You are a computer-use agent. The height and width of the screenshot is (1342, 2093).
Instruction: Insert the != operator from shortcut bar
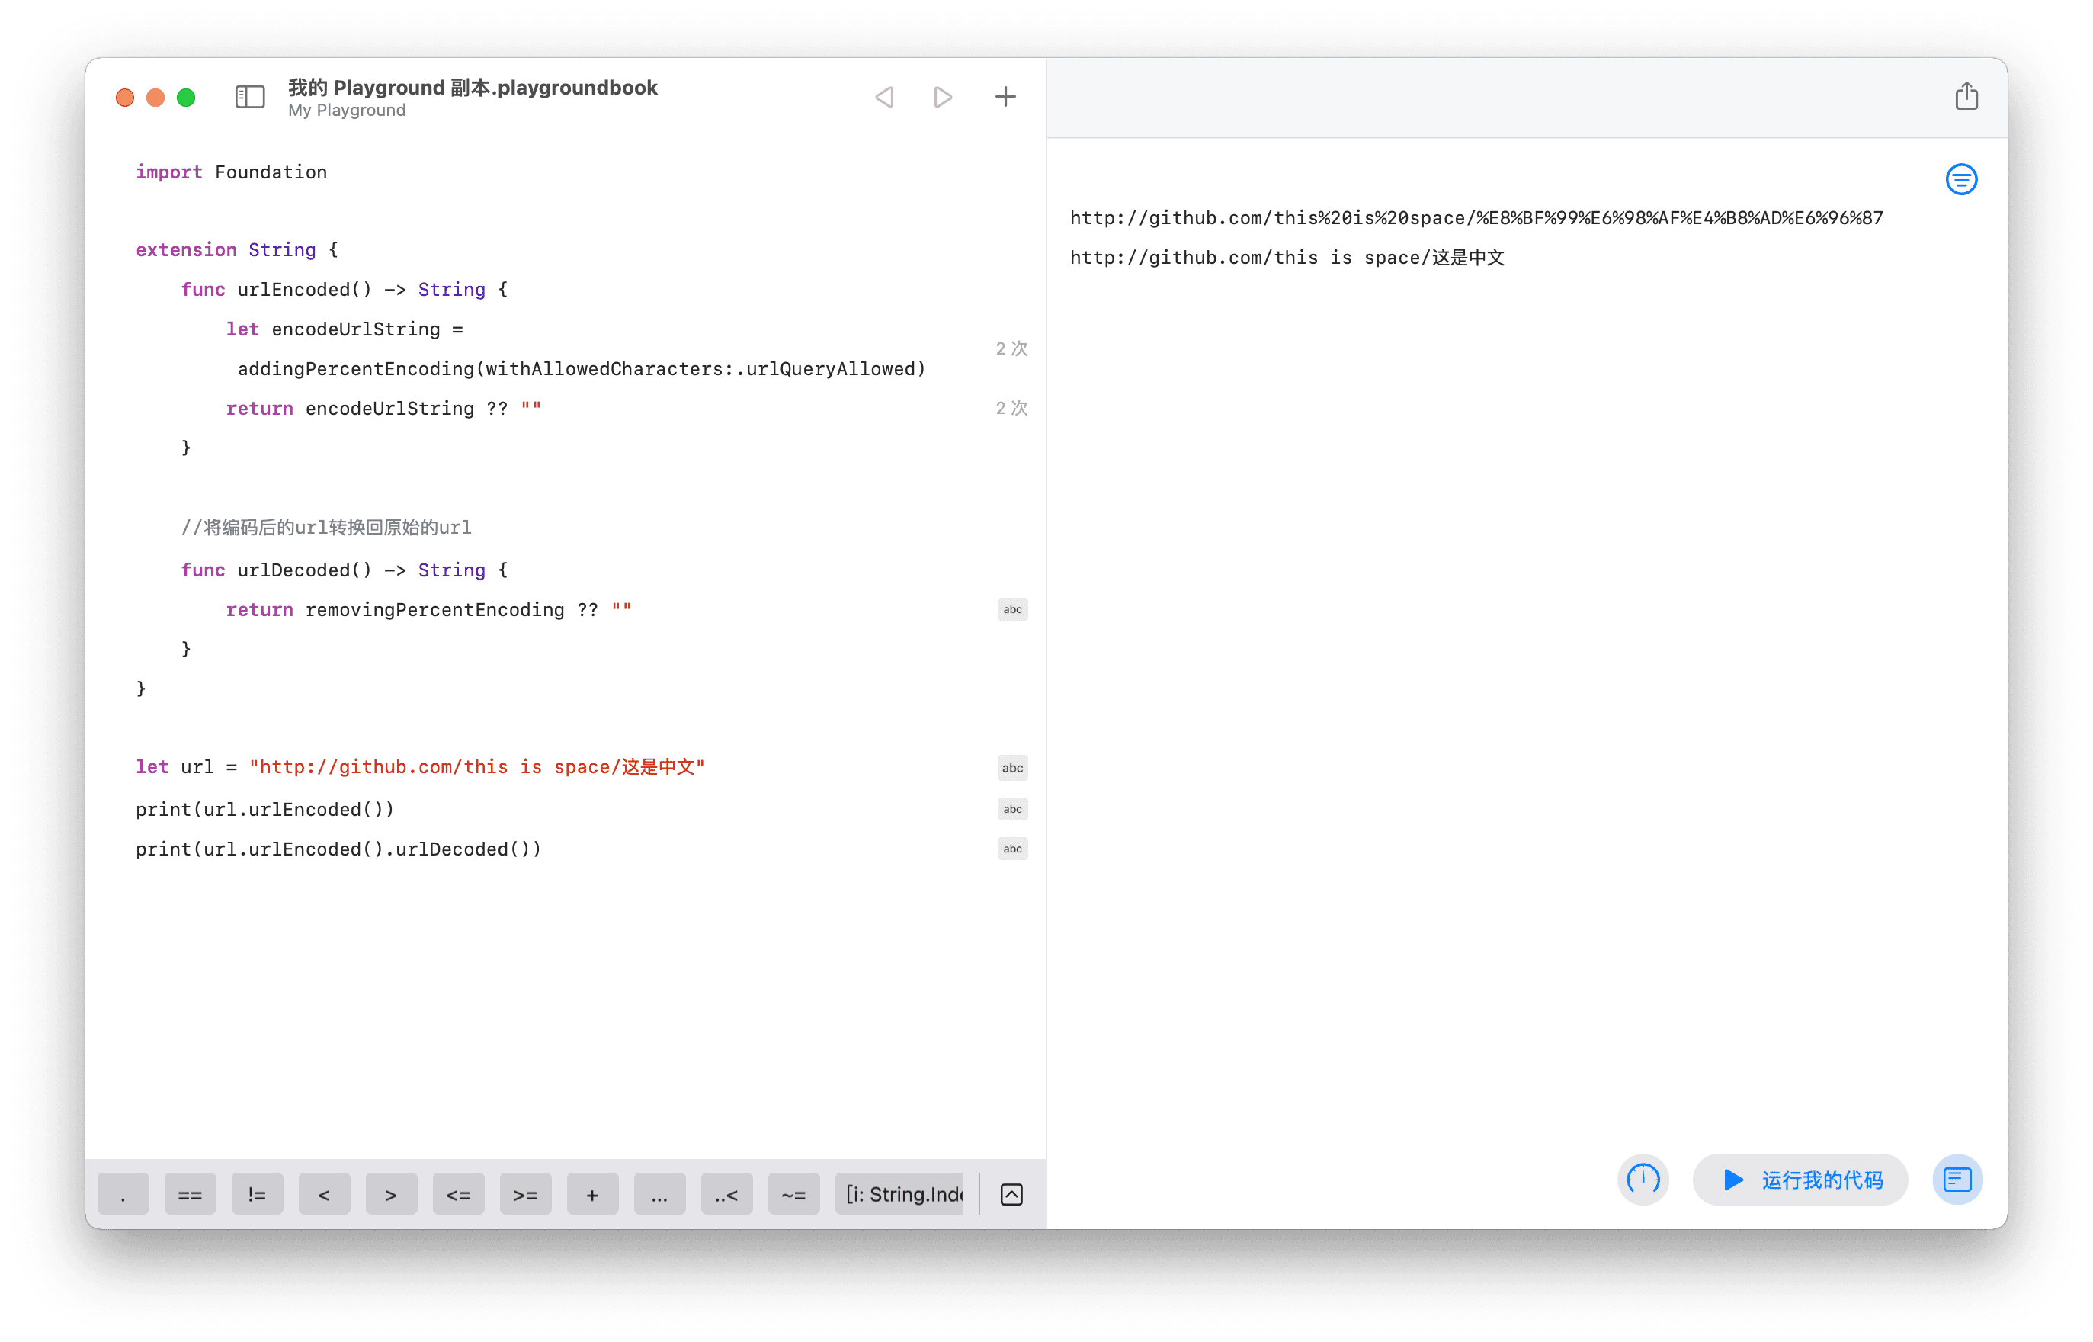click(257, 1193)
